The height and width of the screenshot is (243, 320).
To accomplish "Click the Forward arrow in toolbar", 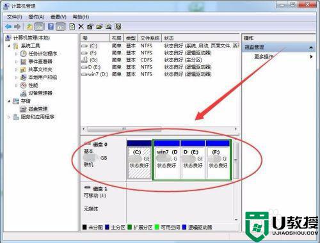I will pyautogui.click(x=17, y=27).
